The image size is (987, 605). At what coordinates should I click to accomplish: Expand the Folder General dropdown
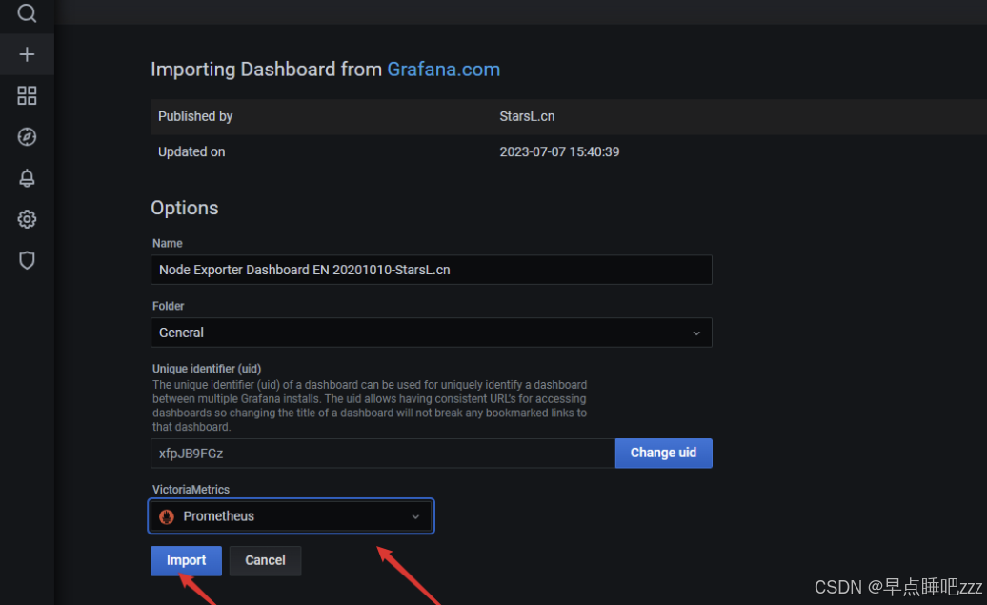pyautogui.click(x=432, y=333)
